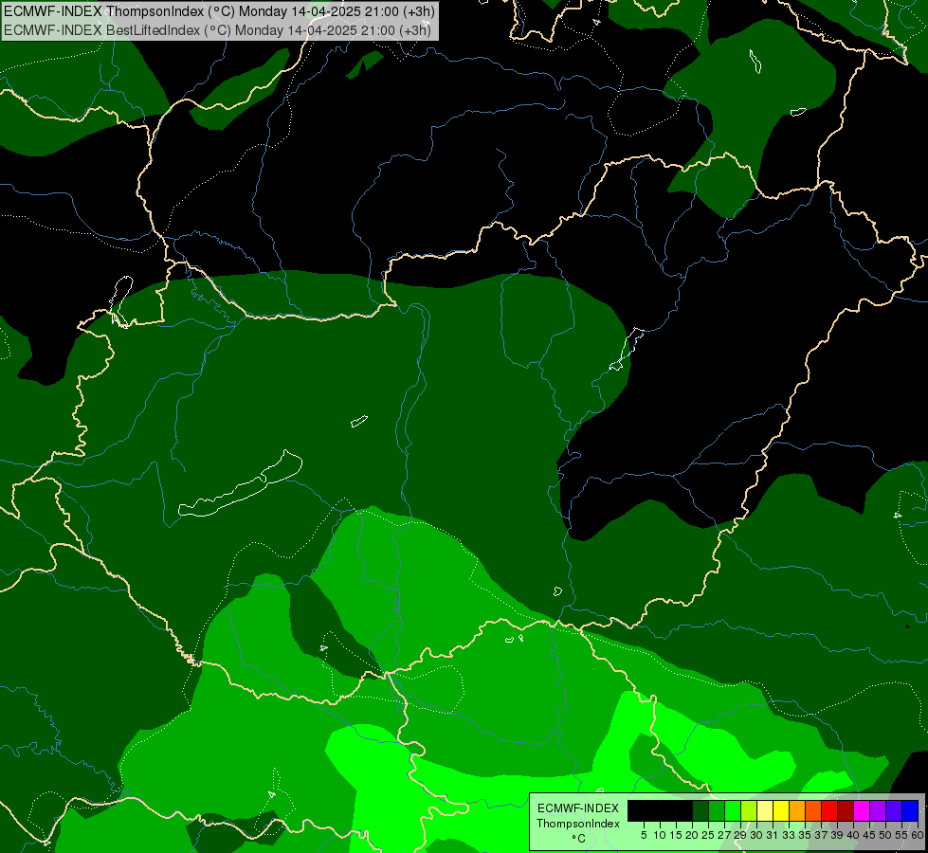Click the blue 55-60 legend swatch
This screenshot has width=928, height=853.
[x=910, y=810]
